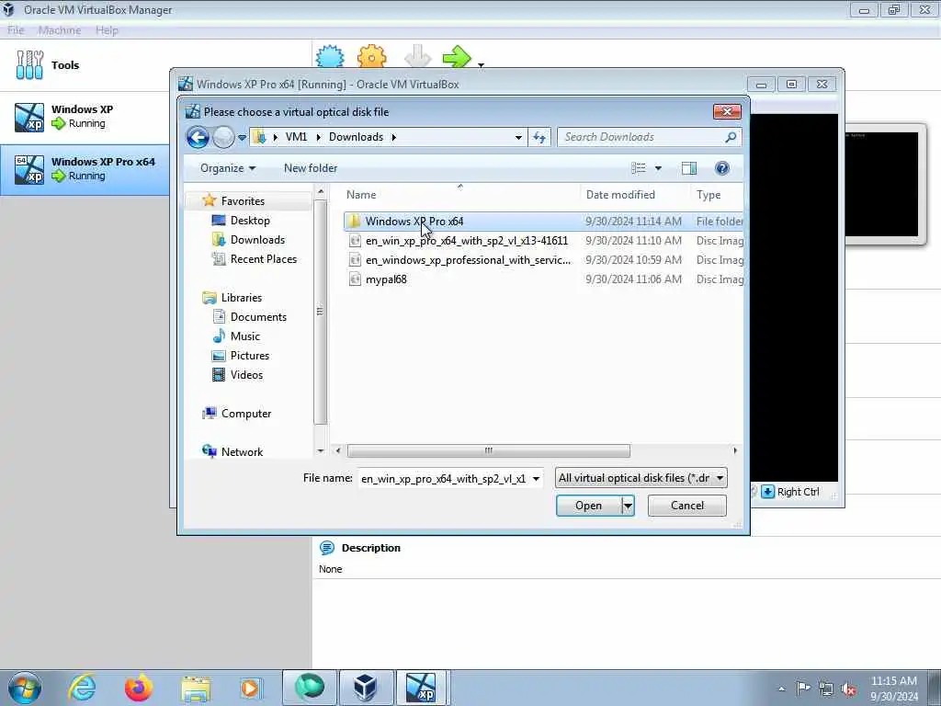This screenshot has width=941, height=706.
Task: Click the Open button's split arrow
Action: click(x=628, y=506)
